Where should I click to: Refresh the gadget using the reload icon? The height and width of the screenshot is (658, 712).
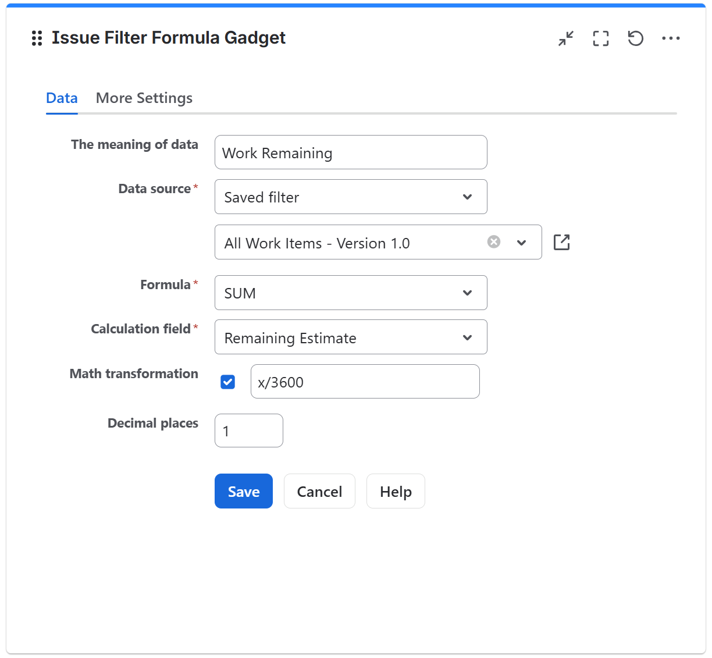[635, 38]
